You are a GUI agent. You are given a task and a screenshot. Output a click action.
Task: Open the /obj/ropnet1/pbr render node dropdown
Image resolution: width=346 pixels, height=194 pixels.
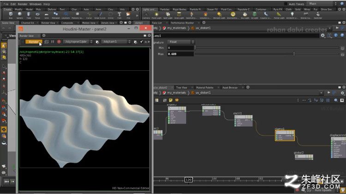point(78,41)
